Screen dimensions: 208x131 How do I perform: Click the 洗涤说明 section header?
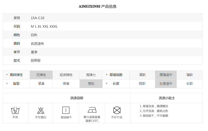tap(77, 98)
